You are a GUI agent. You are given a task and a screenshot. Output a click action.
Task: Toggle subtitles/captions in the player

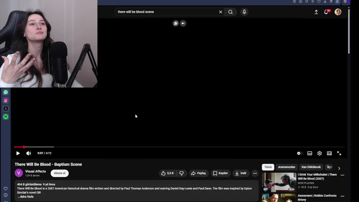pos(310,153)
